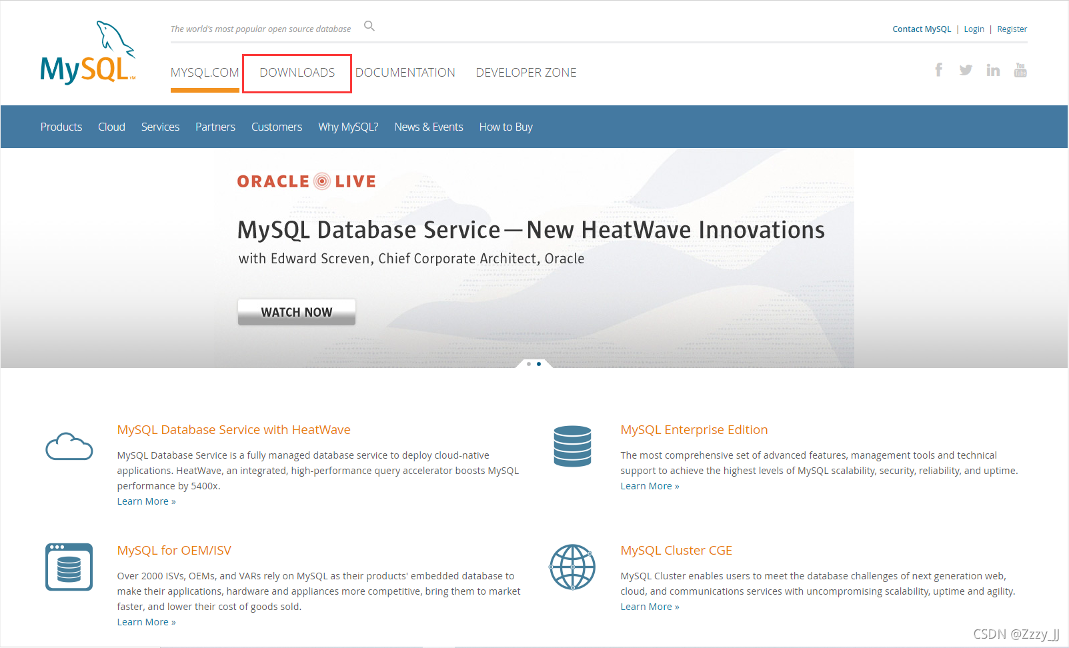
Task: Click the globe icon for MySQL Cluster
Action: [x=572, y=567]
